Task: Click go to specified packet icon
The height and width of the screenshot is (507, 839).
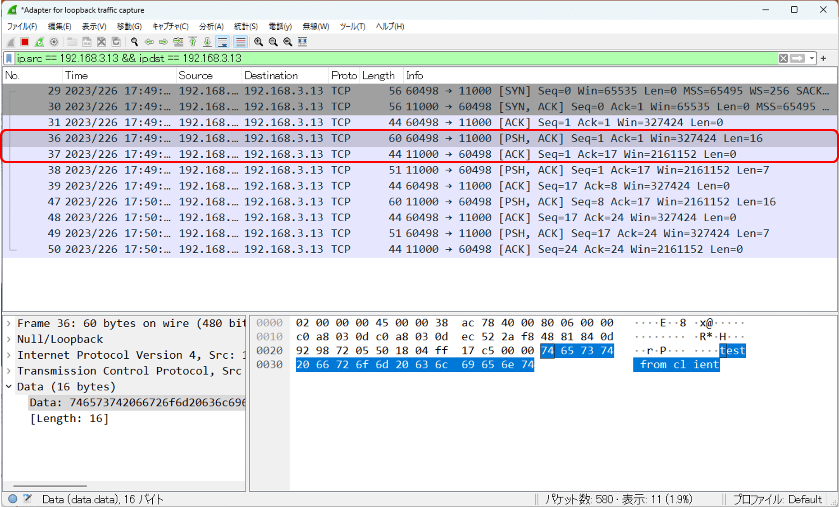Action: tap(178, 42)
